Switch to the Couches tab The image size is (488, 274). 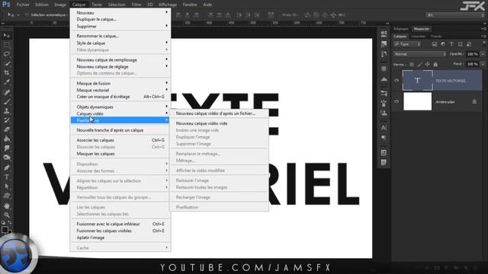(419, 37)
